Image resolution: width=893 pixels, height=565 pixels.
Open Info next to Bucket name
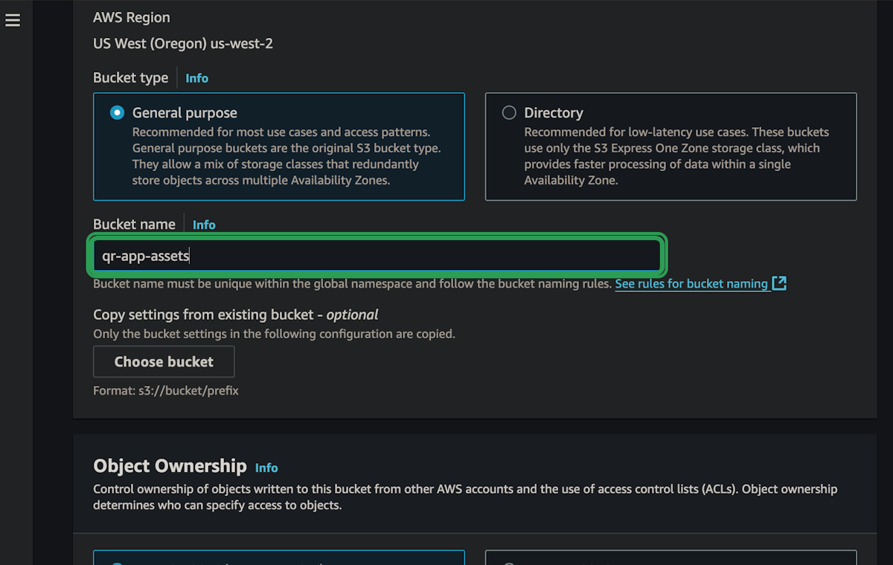coord(204,225)
